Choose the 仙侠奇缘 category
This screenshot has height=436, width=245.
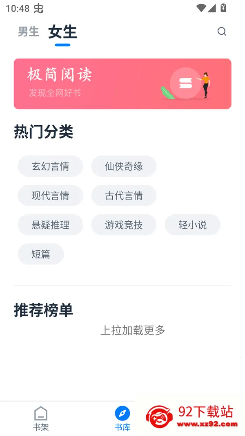click(x=124, y=166)
